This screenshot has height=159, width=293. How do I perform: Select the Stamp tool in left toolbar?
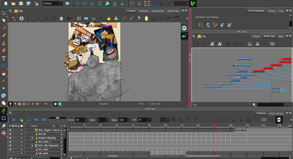pyautogui.click(x=4, y=43)
